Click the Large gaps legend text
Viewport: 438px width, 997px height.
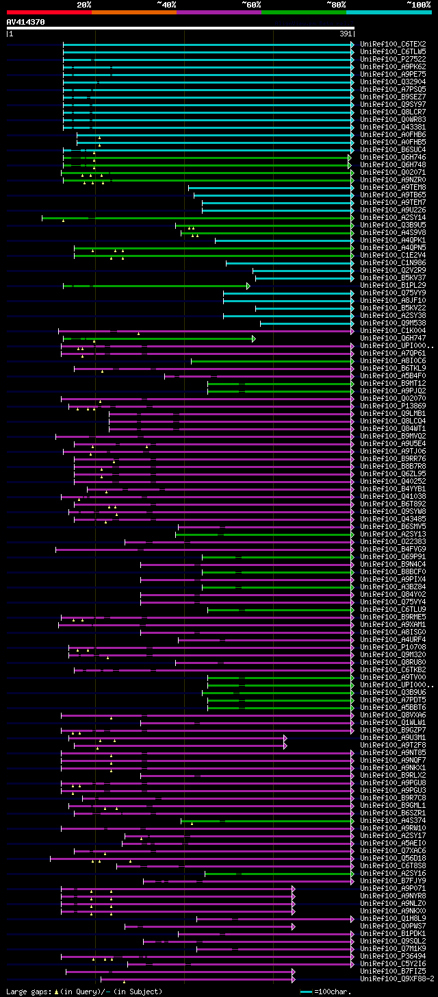[84, 992]
